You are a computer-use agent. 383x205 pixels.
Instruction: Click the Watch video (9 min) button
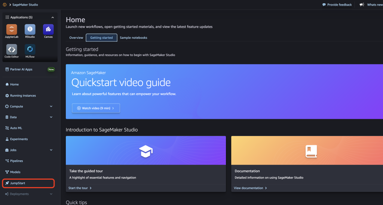pos(96,108)
